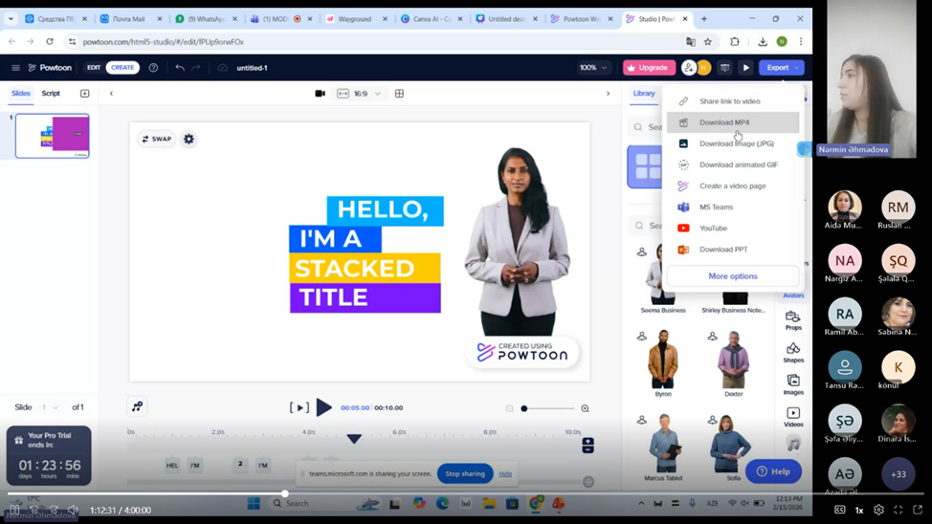Click the More options button

tap(733, 275)
